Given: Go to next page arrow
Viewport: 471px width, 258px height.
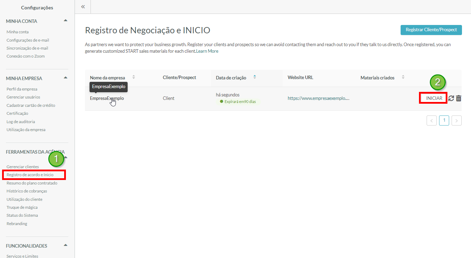Looking at the screenshot, I should [456, 121].
